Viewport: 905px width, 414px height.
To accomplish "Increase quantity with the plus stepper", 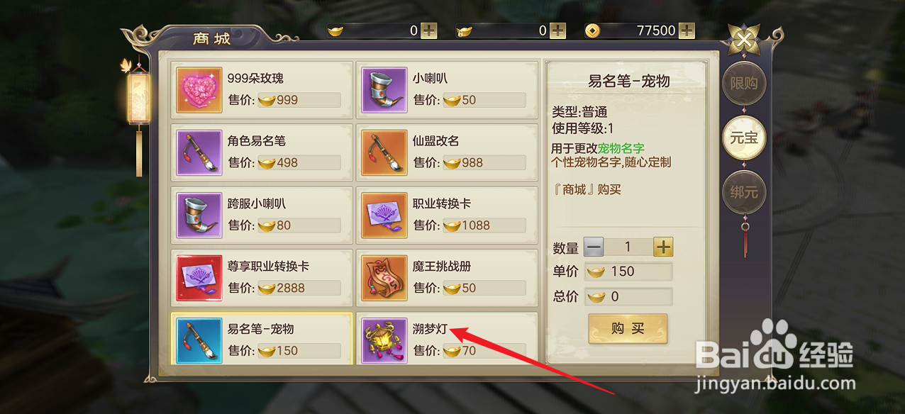I will [663, 247].
